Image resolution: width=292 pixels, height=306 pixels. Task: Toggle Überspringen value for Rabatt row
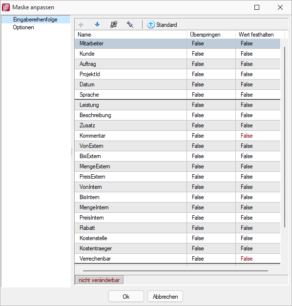(211, 228)
